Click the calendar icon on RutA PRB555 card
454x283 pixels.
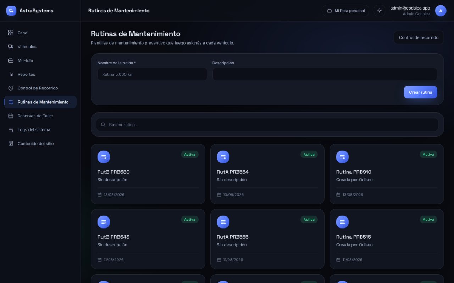219,260
